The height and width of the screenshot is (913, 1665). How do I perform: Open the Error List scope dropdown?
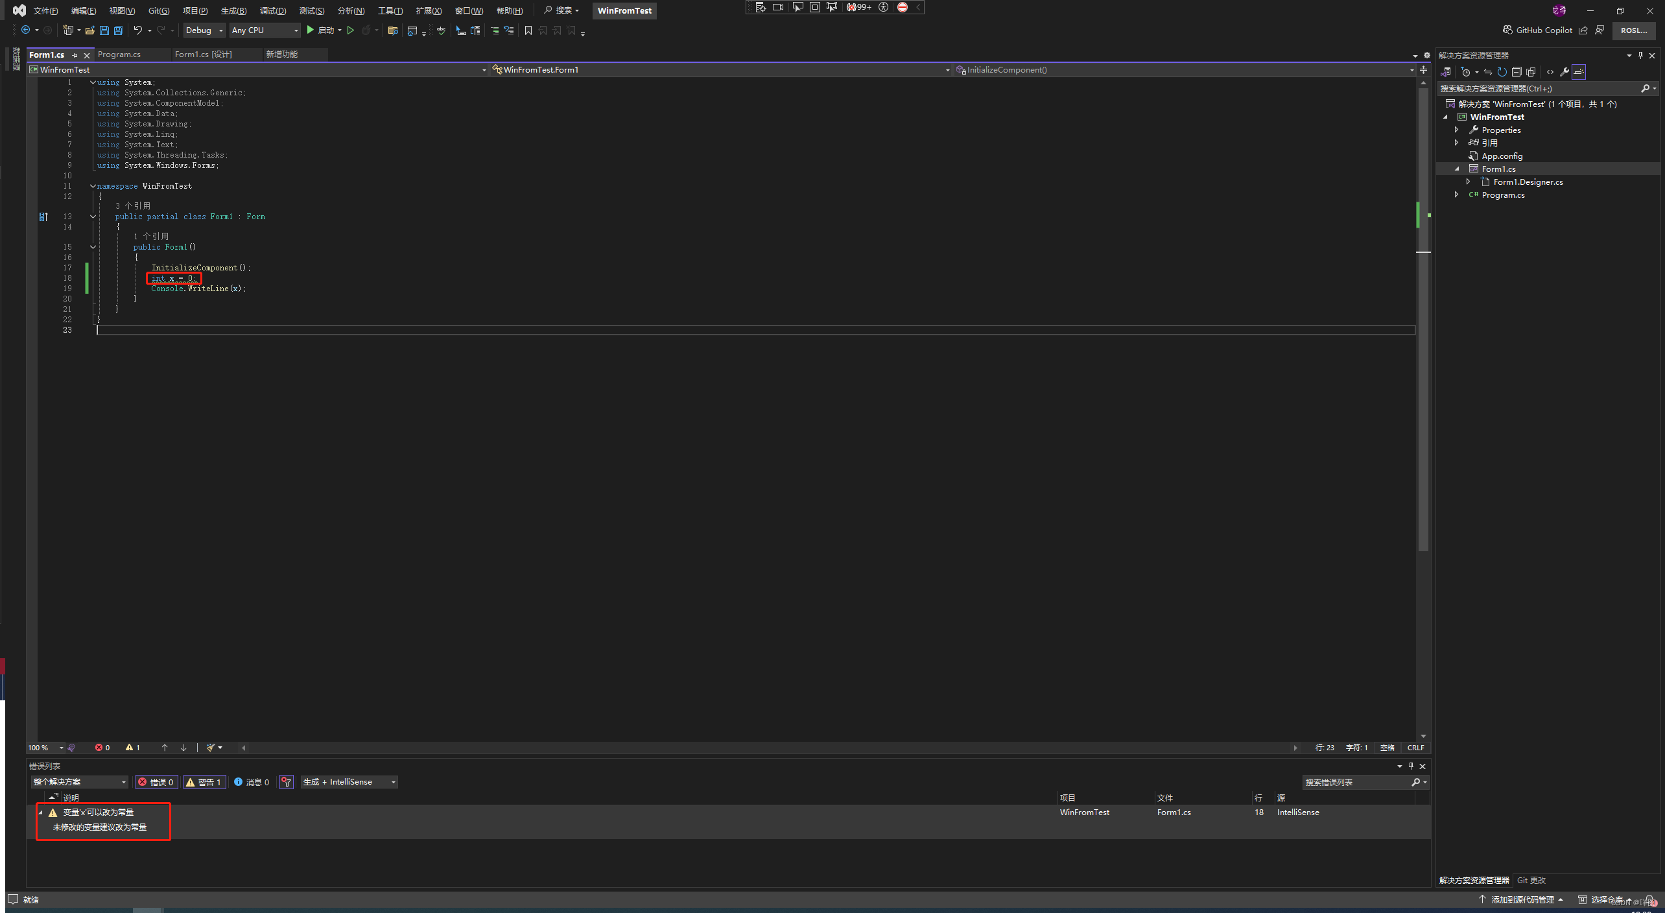point(79,782)
